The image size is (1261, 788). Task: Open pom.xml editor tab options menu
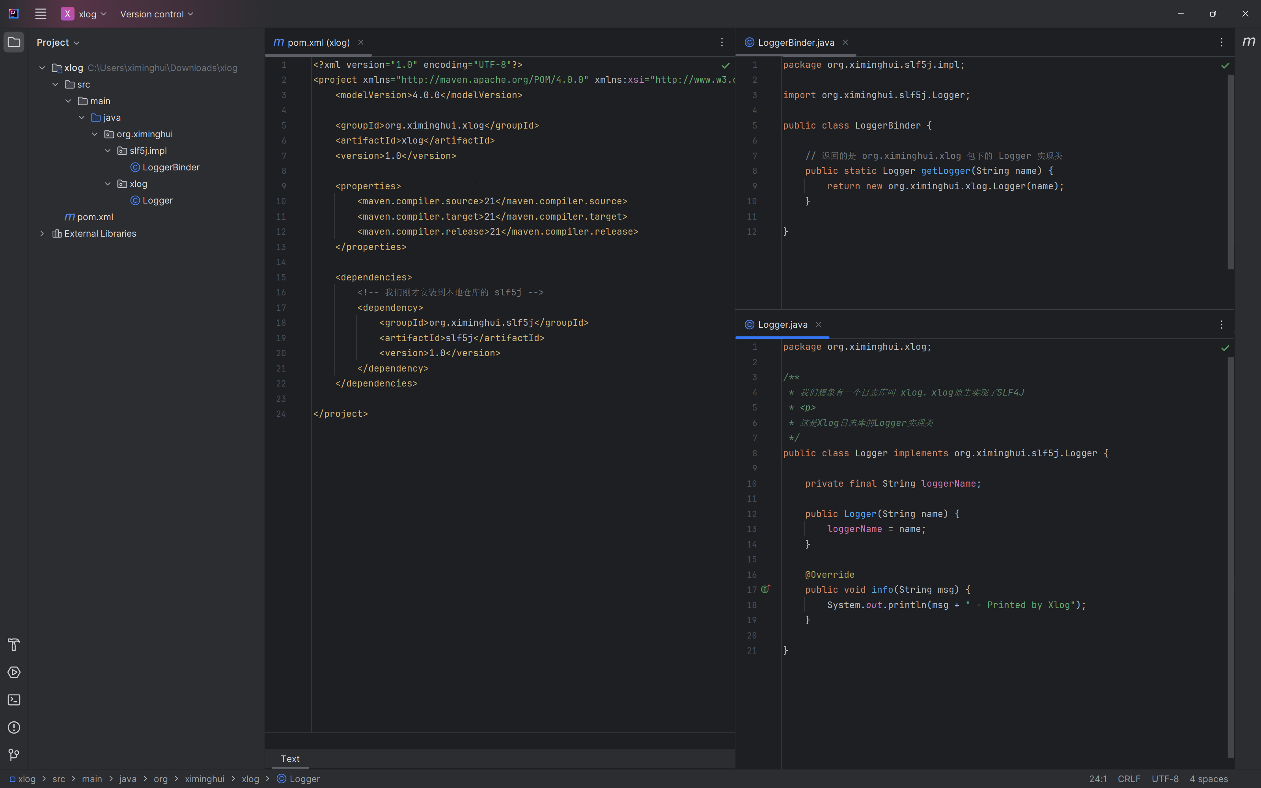pyautogui.click(x=722, y=42)
